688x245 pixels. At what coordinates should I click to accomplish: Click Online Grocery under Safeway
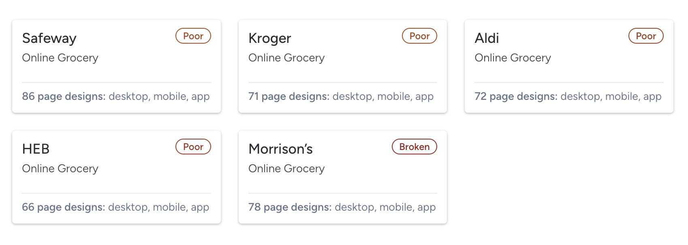pyautogui.click(x=60, y=58)
